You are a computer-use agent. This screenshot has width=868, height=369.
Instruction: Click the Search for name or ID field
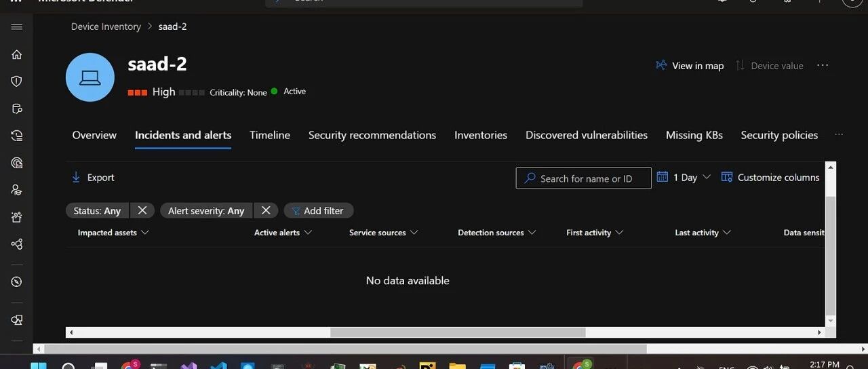coord(584,178)
